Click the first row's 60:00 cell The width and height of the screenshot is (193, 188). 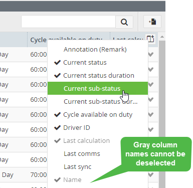[x=39, y=55]
